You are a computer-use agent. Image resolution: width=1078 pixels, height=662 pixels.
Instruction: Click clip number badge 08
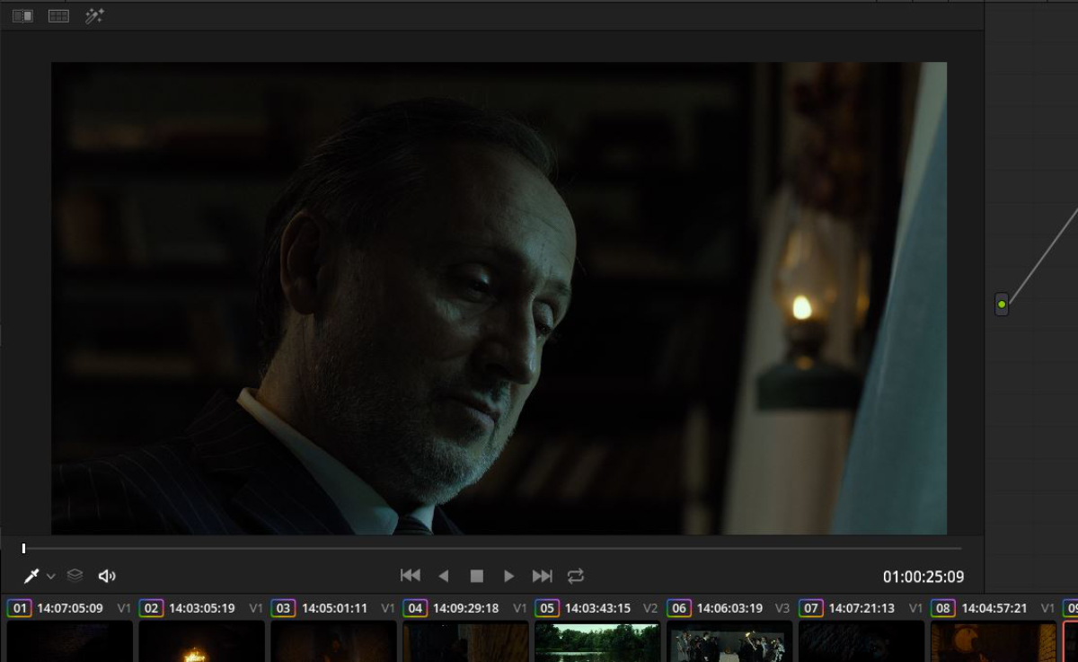coord(944,608)
